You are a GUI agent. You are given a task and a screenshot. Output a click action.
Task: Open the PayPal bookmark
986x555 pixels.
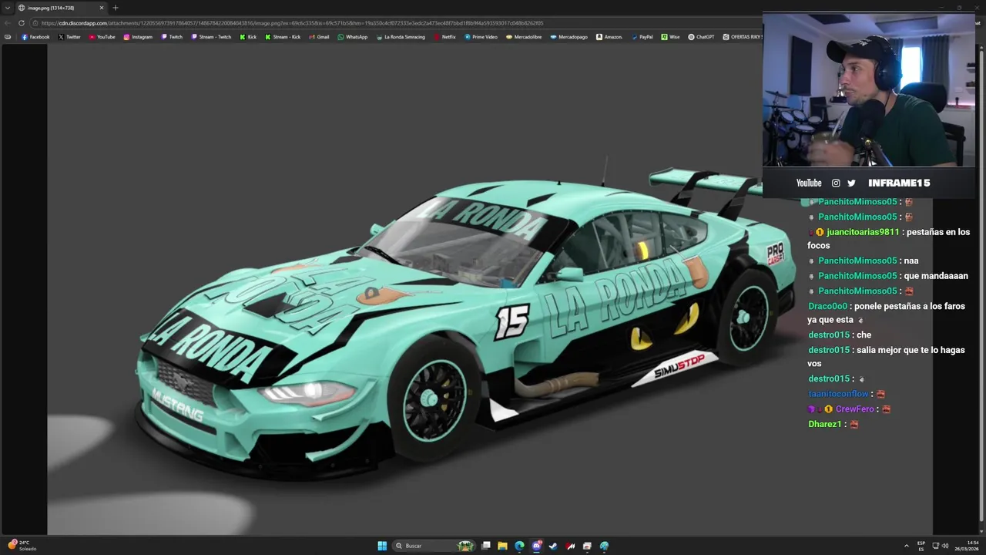tap(642, 37)
